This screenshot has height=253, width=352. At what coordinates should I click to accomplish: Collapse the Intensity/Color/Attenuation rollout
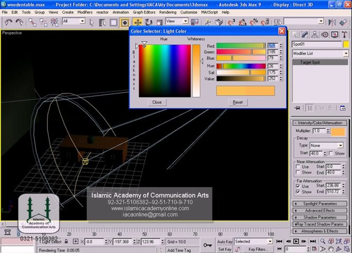point(320,123)
